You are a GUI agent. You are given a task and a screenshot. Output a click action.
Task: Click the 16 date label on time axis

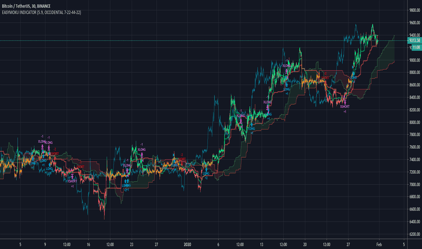[88, 244]
